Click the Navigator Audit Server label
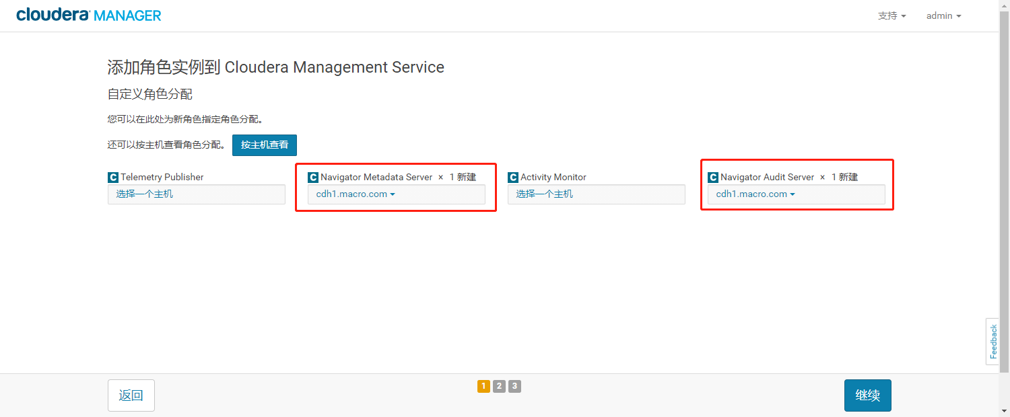The image size is (1010, 417). [768, 178]
